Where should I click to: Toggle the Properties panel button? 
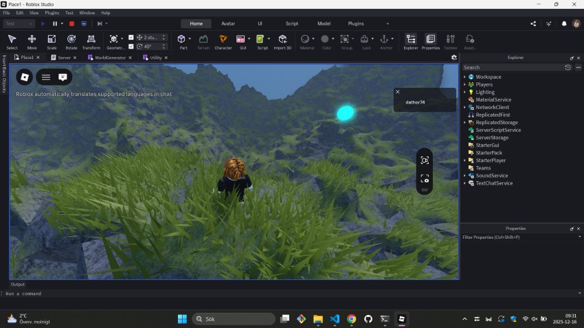point(431,42)
